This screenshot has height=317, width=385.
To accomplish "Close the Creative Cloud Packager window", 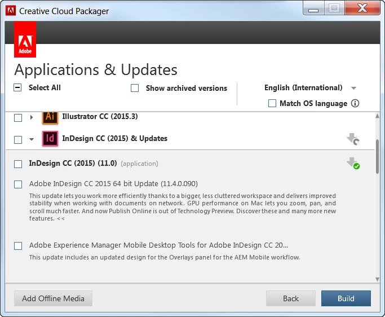I will [x=362, y=8].
